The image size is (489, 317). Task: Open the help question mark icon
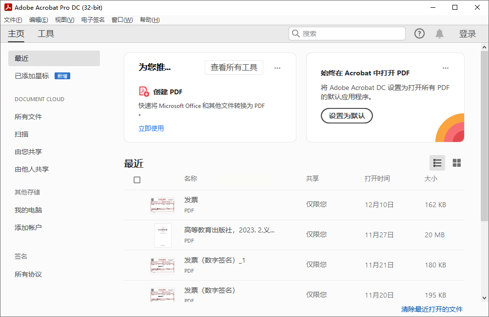point(419,34)
